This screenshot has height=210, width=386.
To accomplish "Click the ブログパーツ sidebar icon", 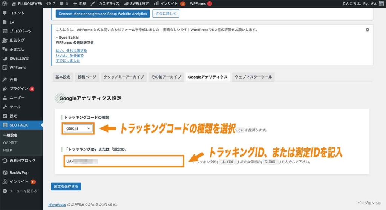I will [5, 31].
